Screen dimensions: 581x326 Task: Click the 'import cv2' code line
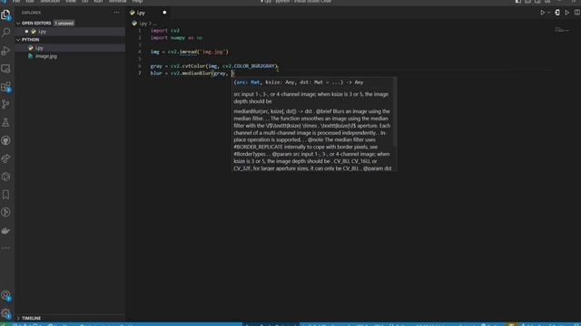[165, 31]
